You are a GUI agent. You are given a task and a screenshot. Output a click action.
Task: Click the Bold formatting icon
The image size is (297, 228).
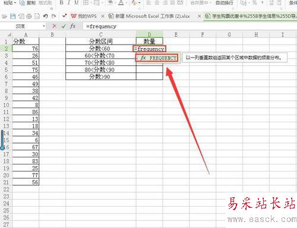62,2
